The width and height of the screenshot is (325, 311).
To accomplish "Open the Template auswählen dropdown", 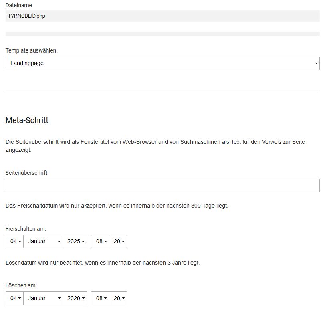I will pos(162,63).
